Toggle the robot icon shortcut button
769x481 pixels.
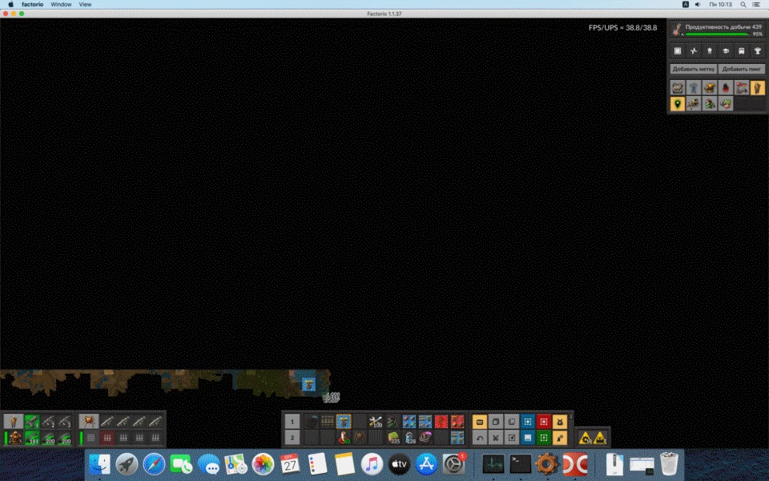point(561,421)
